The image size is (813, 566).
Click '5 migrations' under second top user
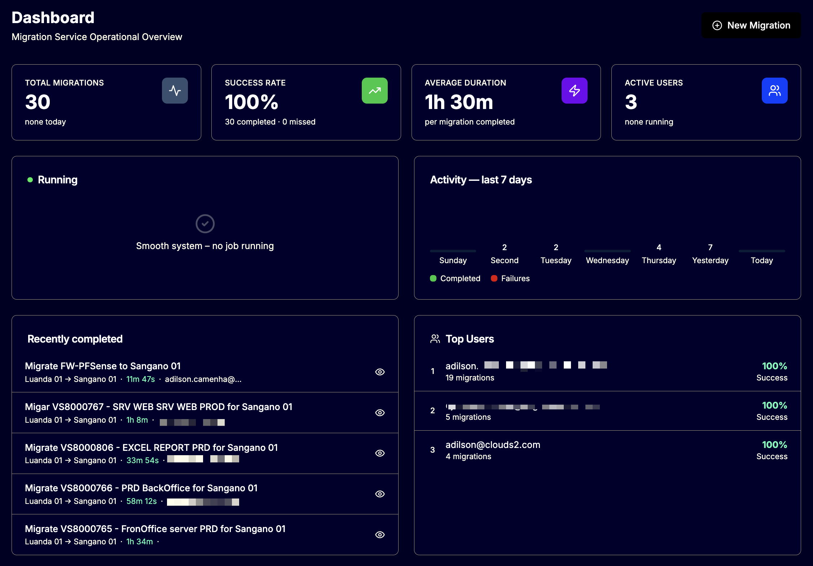(468, 417)
